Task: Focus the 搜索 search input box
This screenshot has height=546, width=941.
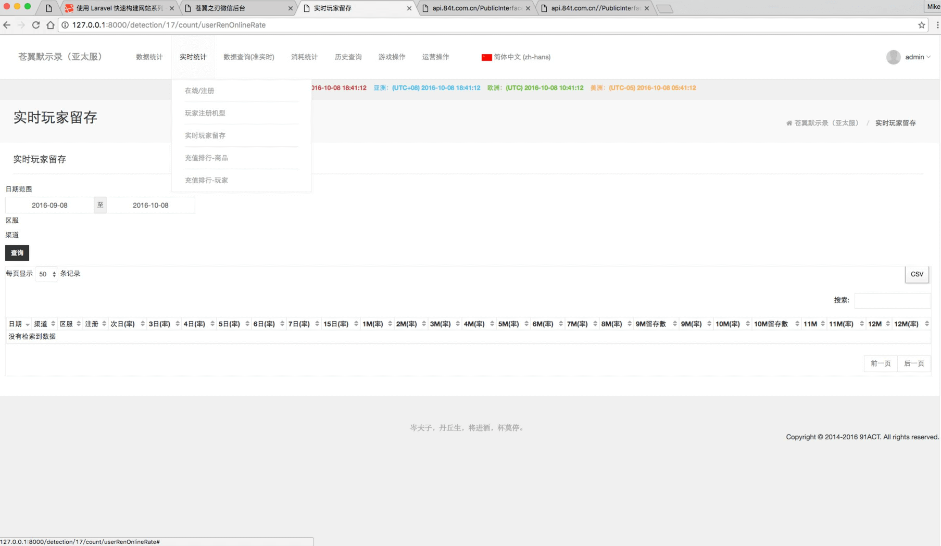Action: pos(892,300)
